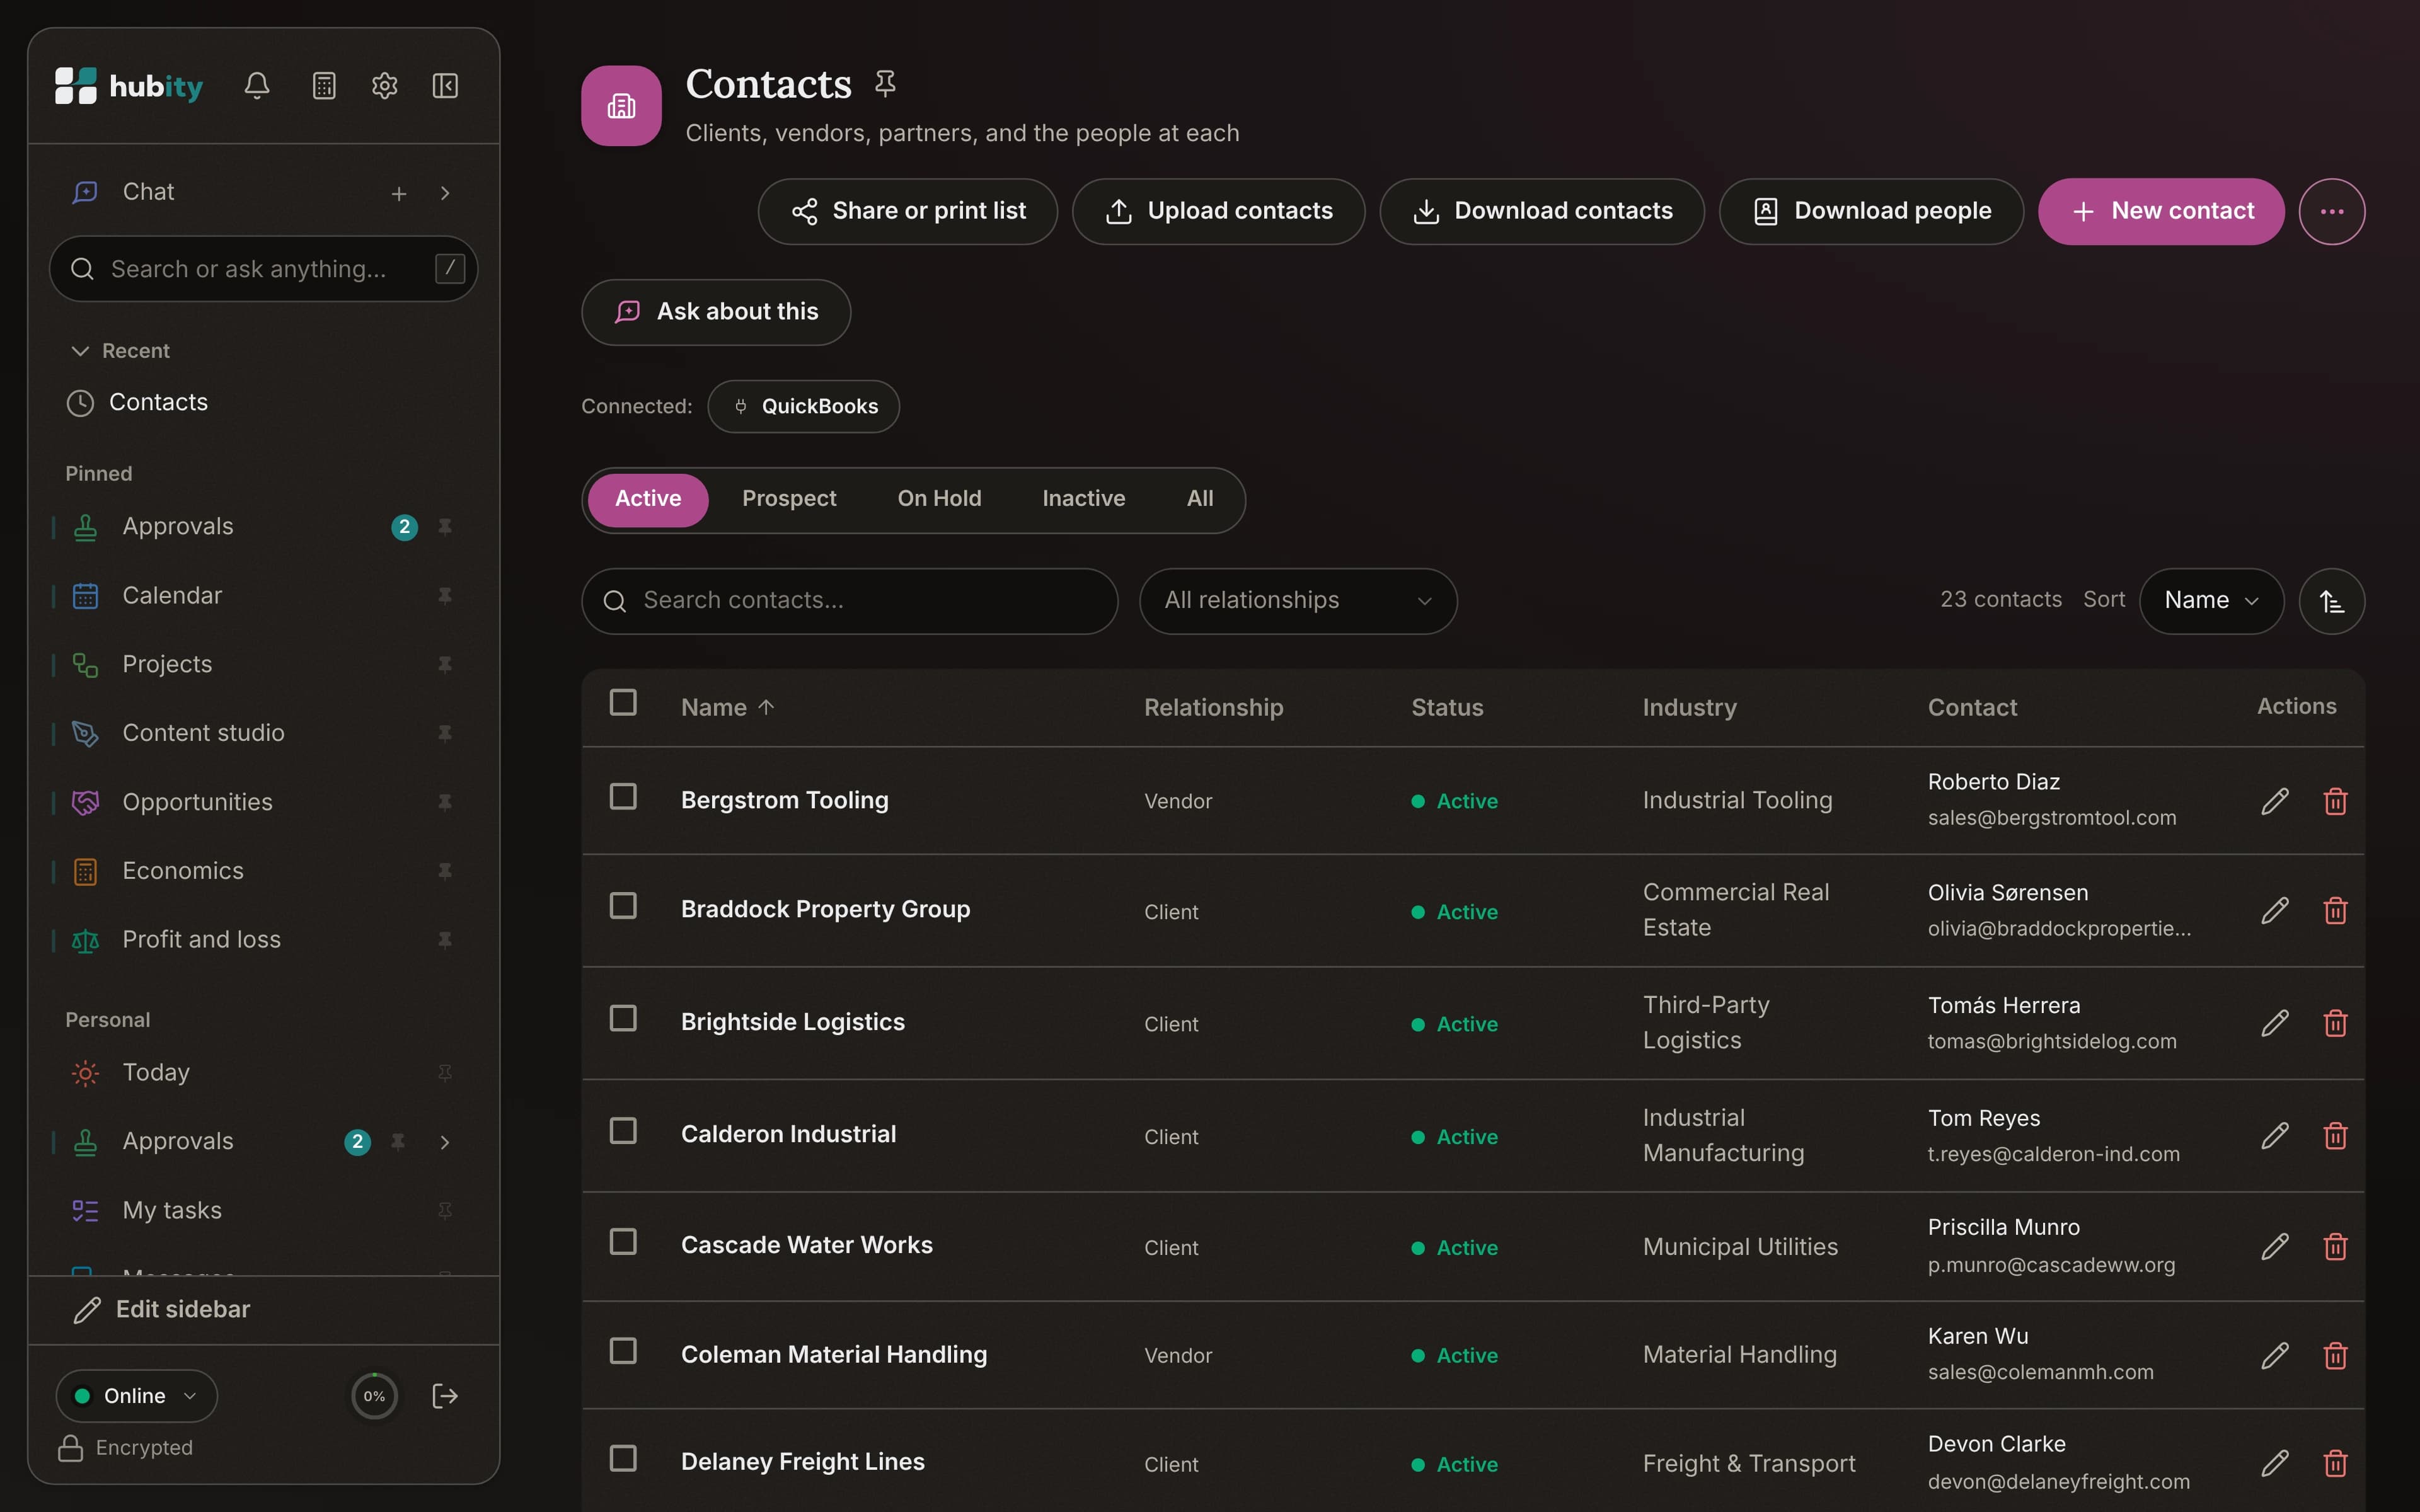Screen dimensions: 2420x1512
Task: Open settings gear in sidebar header
Action: point(385,86)
